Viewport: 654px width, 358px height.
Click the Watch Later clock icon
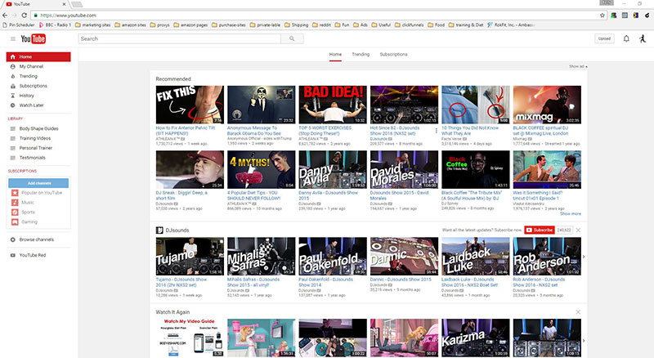(12, 105)
